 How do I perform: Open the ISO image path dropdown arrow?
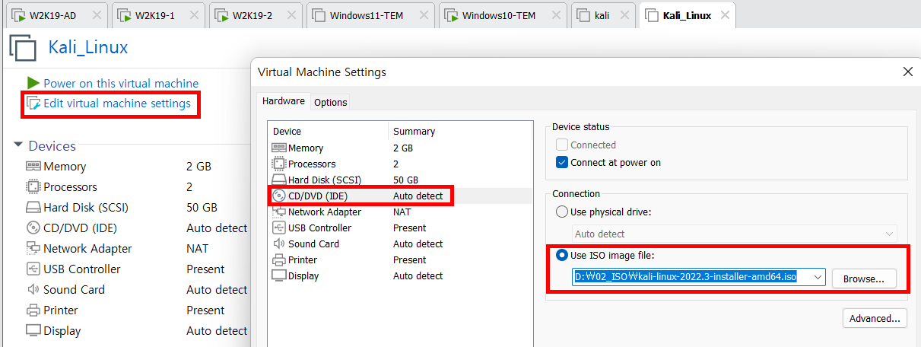(x=818, y=278)
